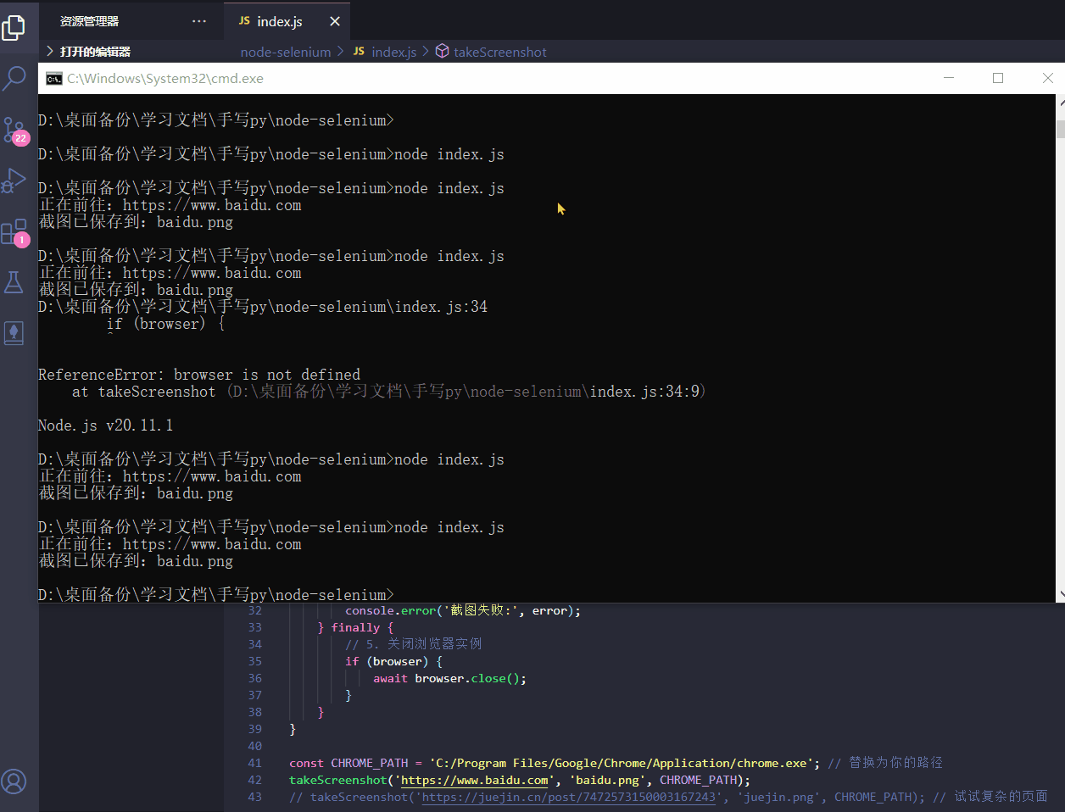Click line number 39 in editor gutter
This screenshot has height=812, width=1065.
[254, 729]
